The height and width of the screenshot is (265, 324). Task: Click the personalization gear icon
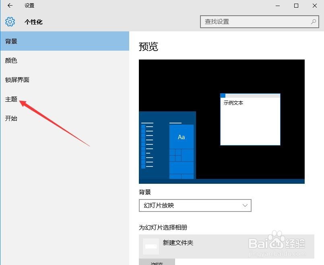[x=10, y=22]
